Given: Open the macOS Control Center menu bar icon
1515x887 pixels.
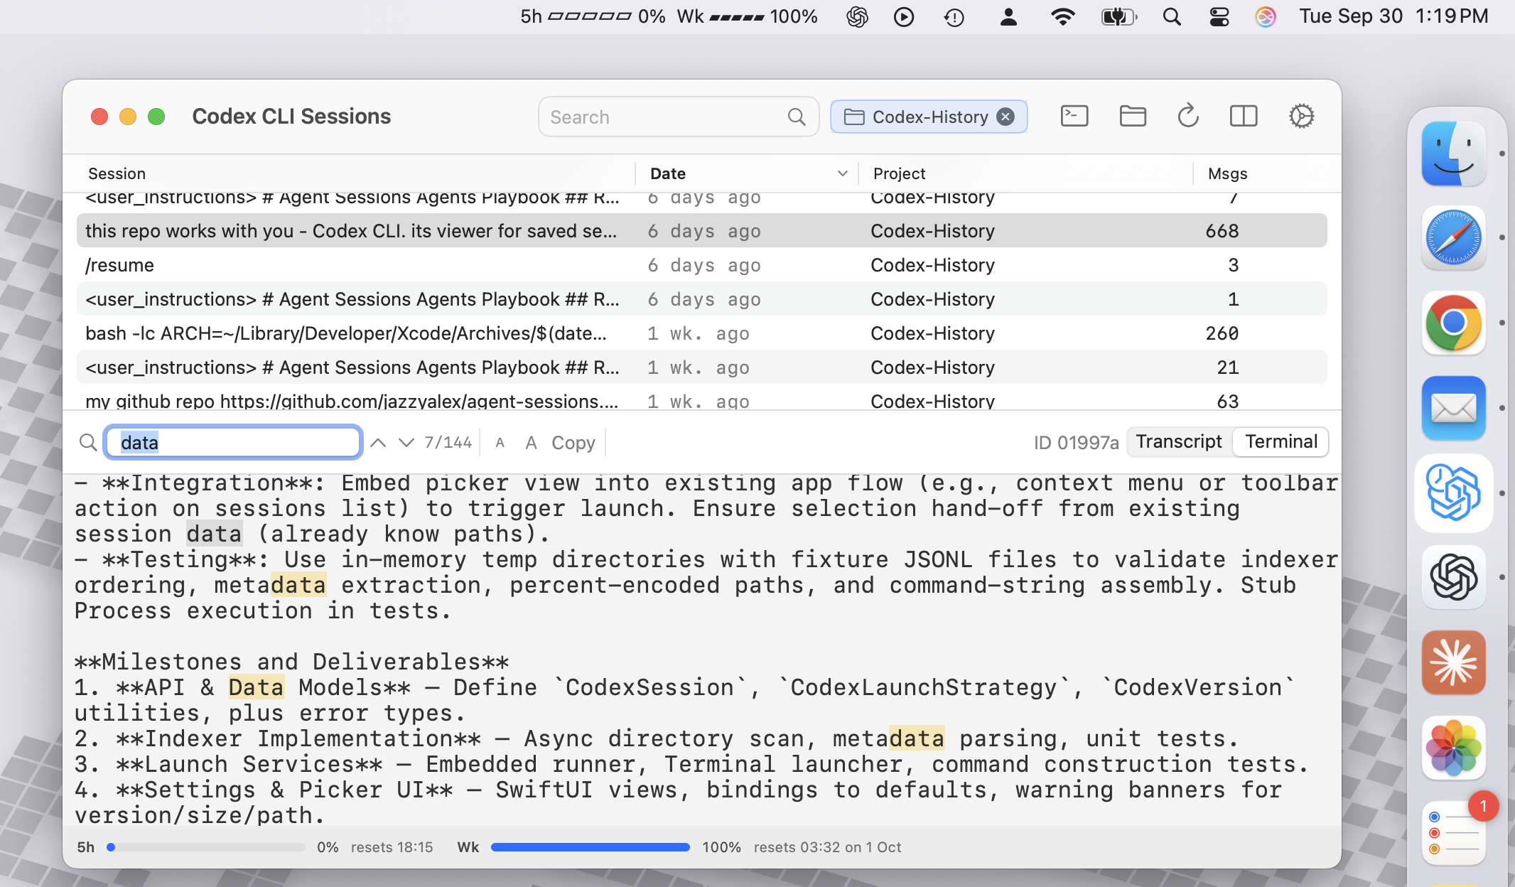Looking at the screenshot, I should [x=1219, y=16].
